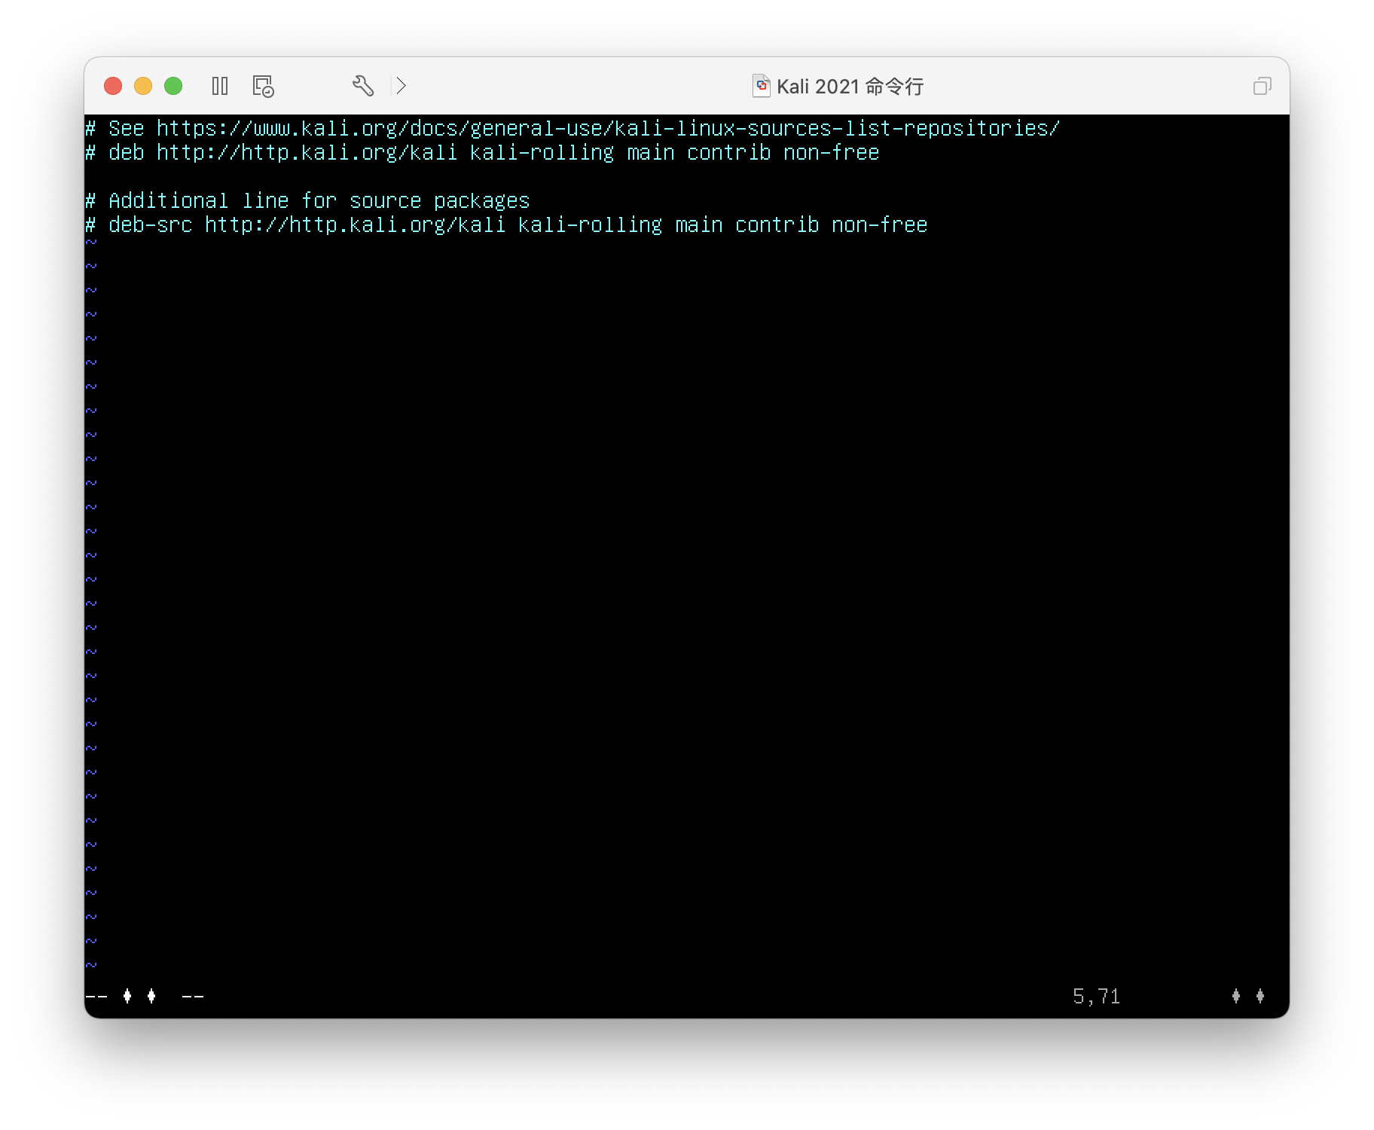
Task: Click the 'deb-src' repository line
Action: 506,225
